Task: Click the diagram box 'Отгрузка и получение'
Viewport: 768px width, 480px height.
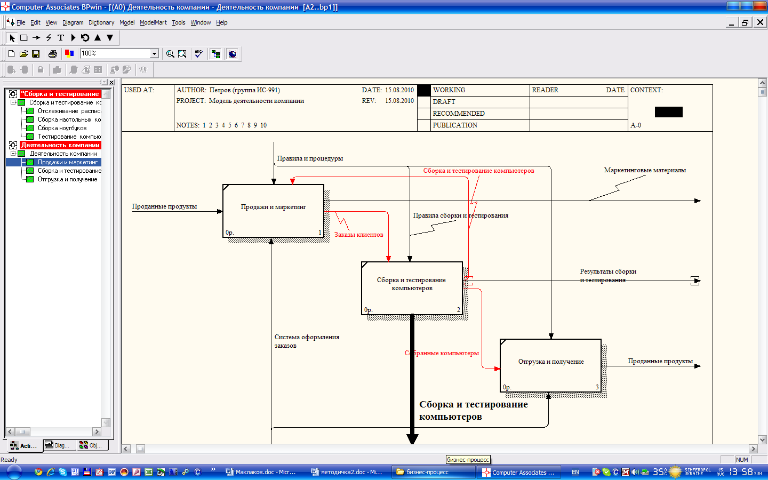Action: click(x=550, y=365)
